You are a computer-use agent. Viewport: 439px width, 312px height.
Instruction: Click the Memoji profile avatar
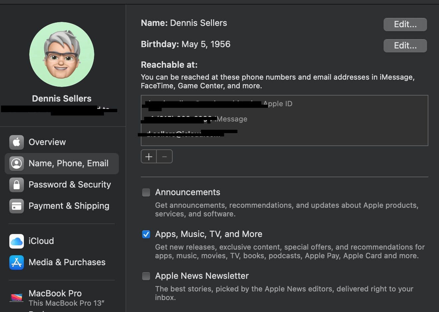click(x=62, y=54)
